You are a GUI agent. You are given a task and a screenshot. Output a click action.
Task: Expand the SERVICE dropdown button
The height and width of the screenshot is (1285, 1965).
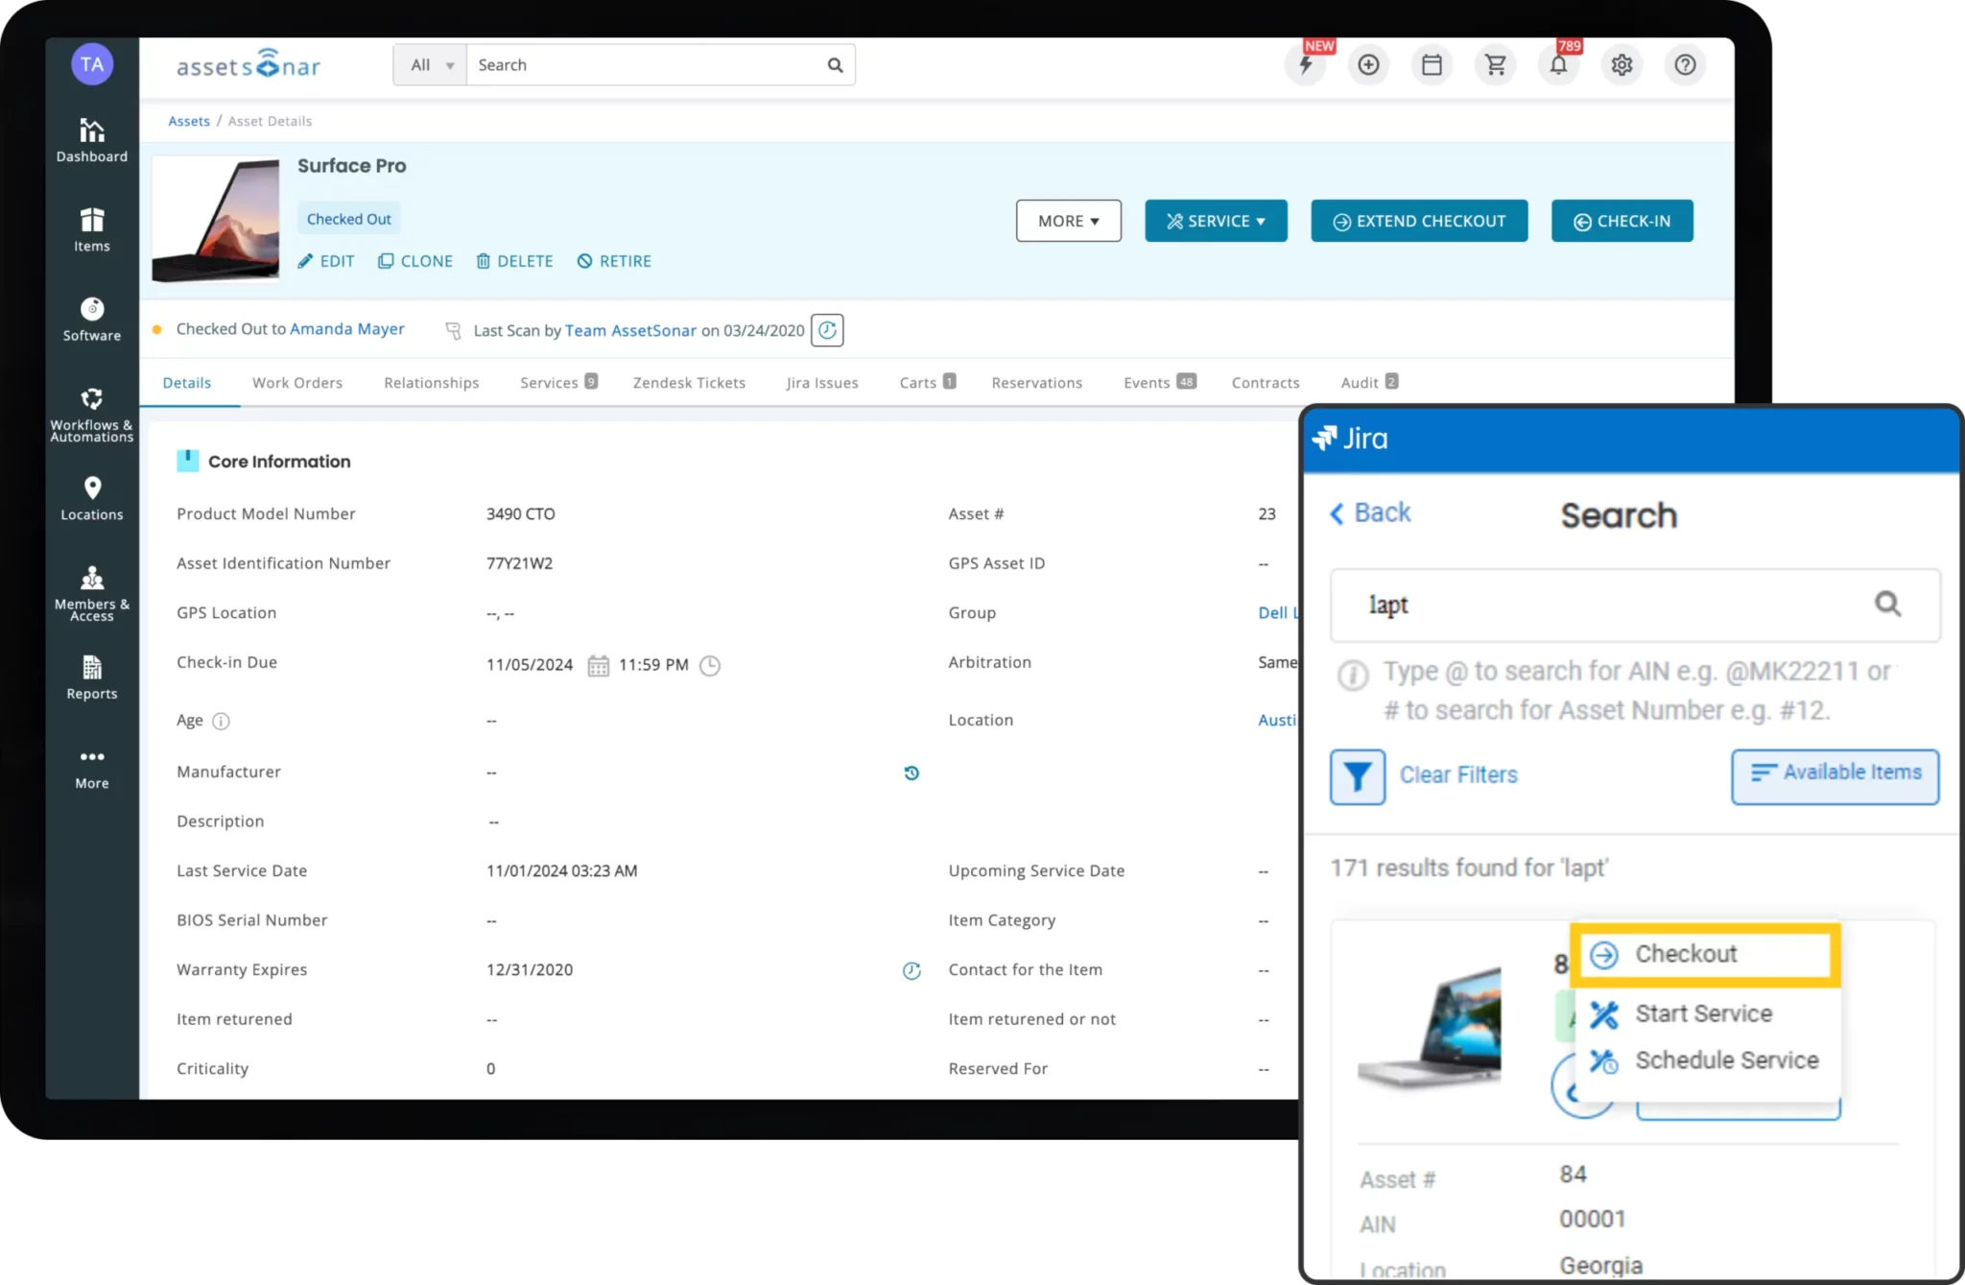1216,221
